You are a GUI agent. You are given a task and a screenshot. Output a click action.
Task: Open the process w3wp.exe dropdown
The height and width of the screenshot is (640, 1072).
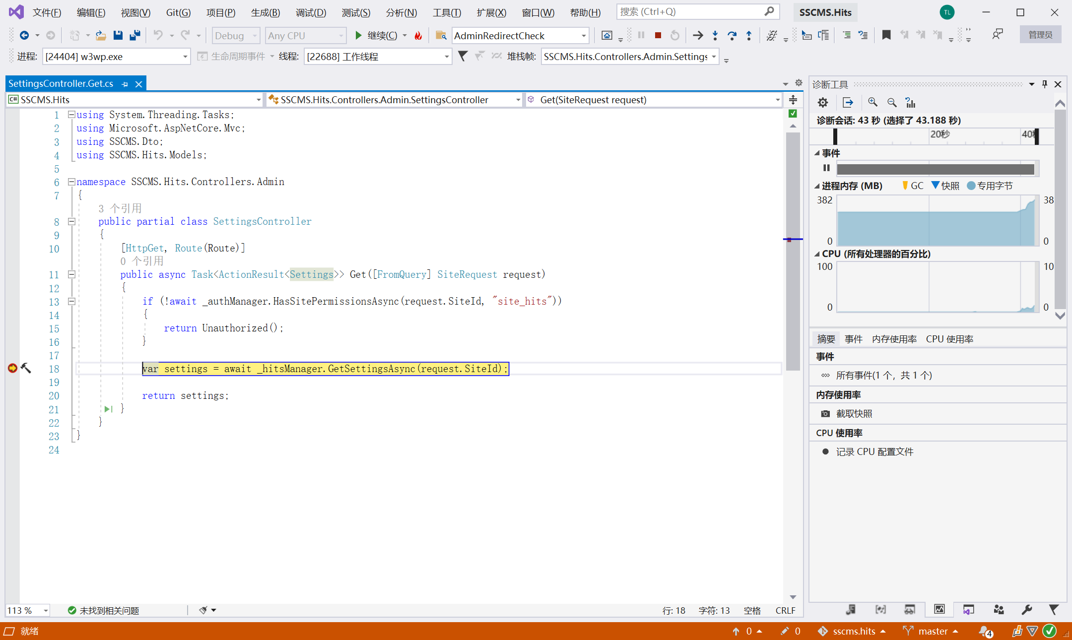pos(185,57)
